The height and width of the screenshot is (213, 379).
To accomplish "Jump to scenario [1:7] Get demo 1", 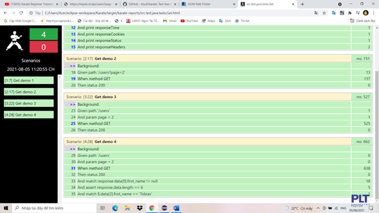I will [29, 80].
